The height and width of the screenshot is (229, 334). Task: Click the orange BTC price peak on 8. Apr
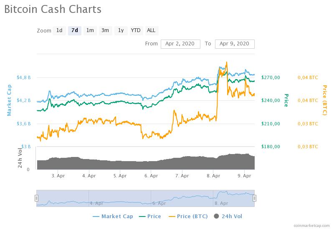click(226, 62)
